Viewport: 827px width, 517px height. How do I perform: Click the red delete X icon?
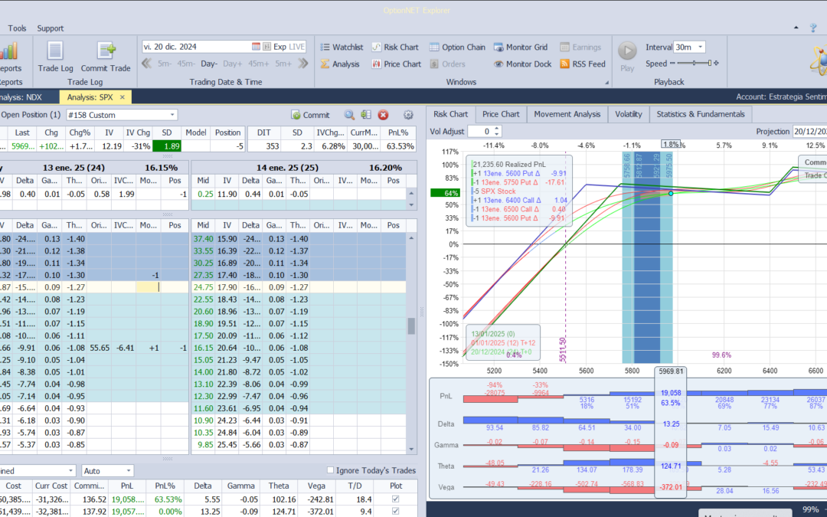point(384,114)
